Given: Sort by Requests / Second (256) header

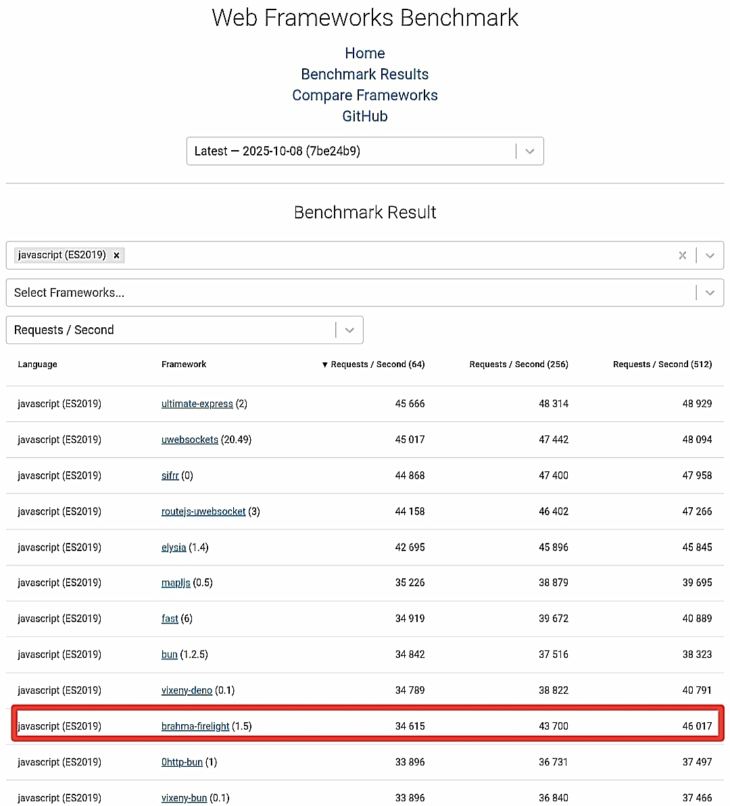Looking at the screenshot, I should [x=518, y=364].
